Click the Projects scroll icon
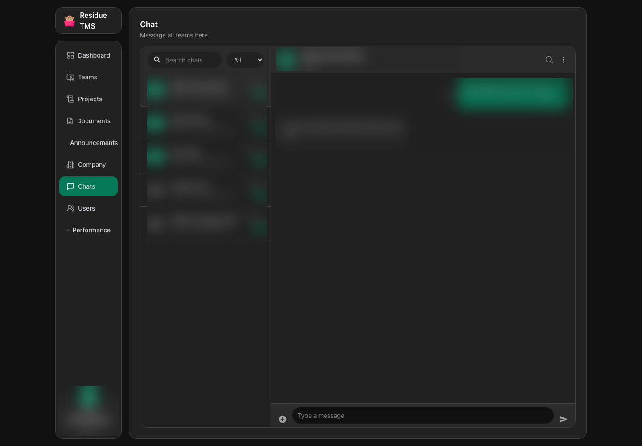Viewport: 642px width, 446px height. [70, 99]
